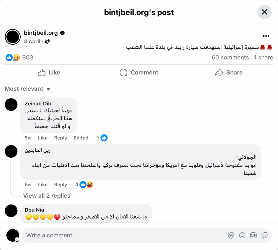Image resolution: width=278 pixels, height=250 pixels.
Task: Open the three-dots post options menu
Action: coord(266,36)
